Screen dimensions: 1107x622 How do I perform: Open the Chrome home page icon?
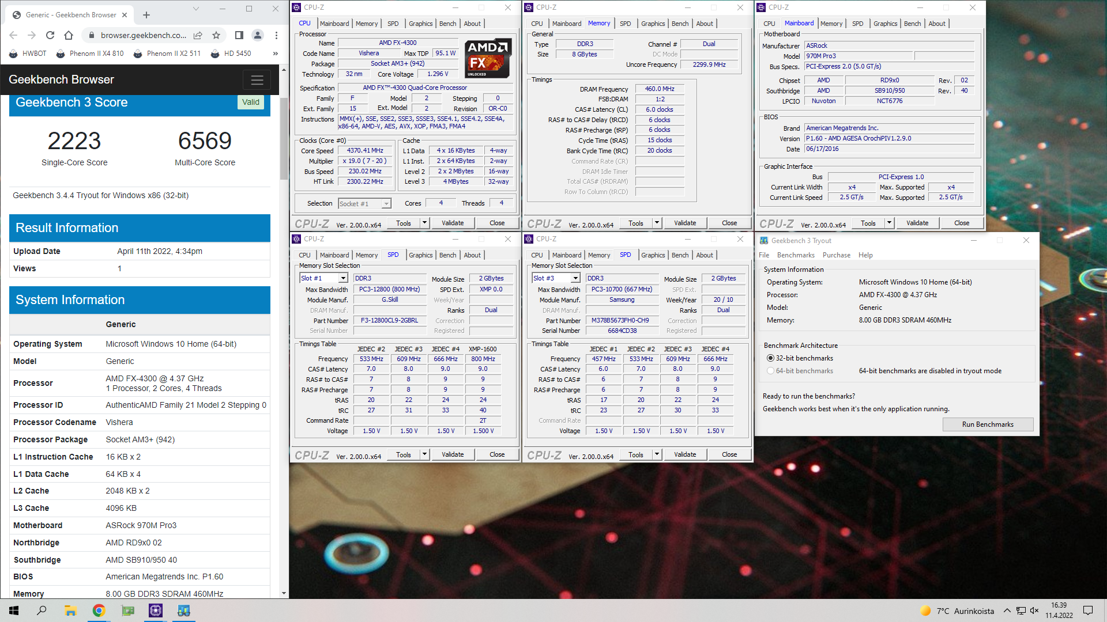point(69,35)
